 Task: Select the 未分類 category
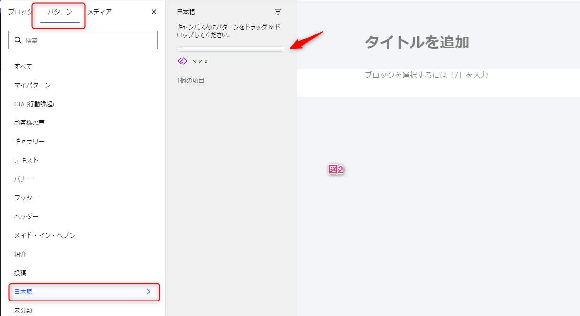tap(23, 310)
